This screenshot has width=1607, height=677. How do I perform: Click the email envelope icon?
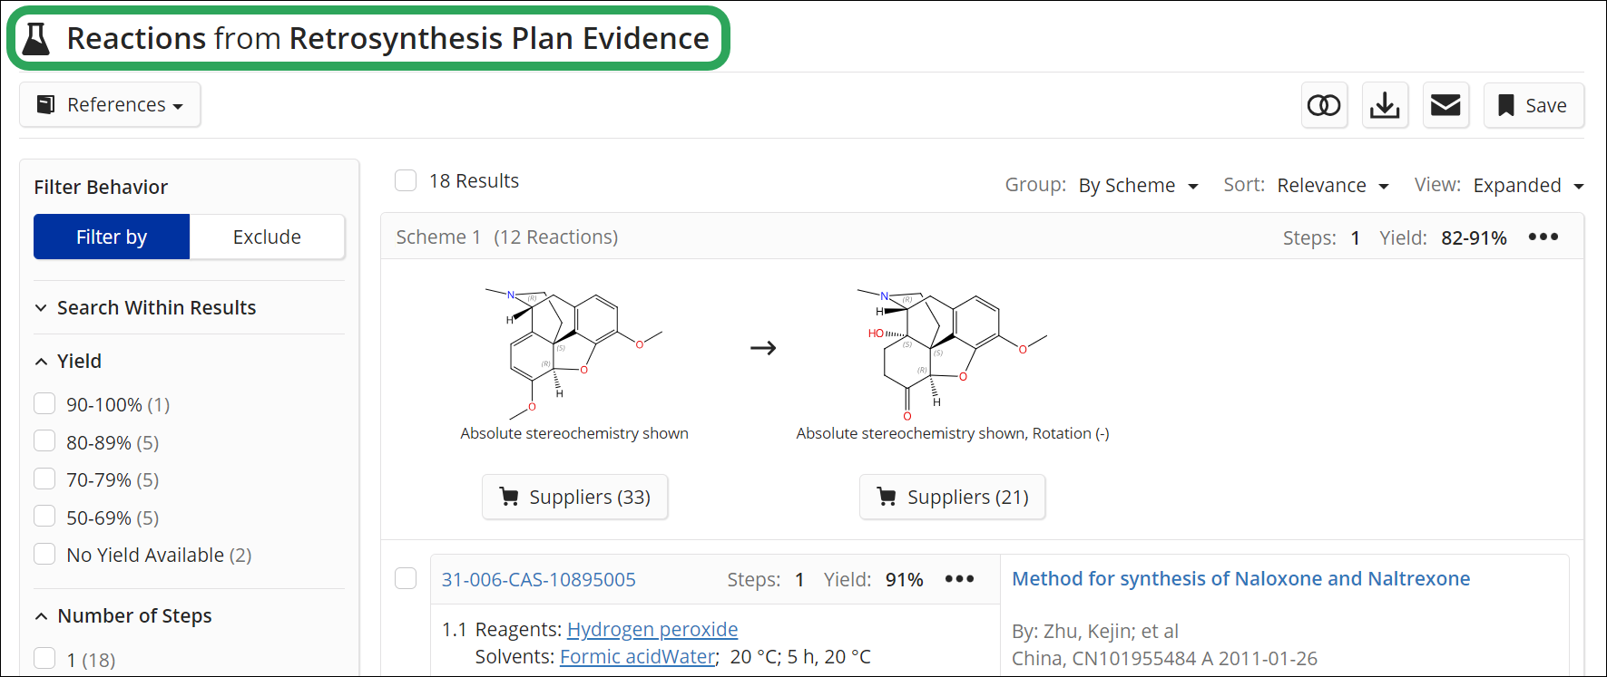click(1445, 105)
